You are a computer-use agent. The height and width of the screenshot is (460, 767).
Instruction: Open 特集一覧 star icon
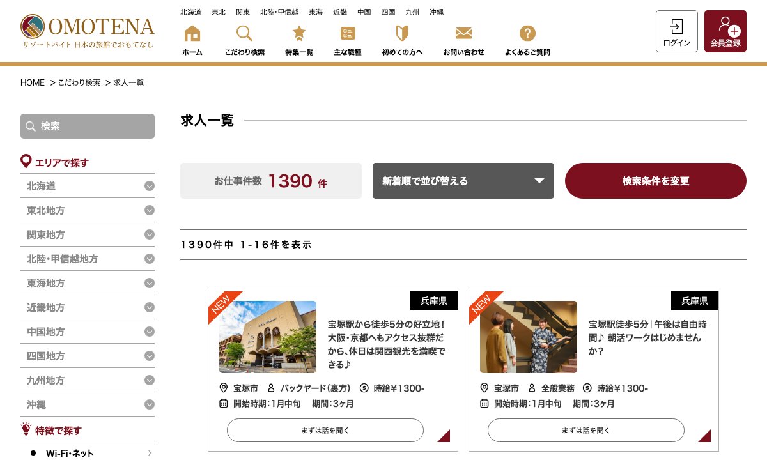tap(299, 33)
